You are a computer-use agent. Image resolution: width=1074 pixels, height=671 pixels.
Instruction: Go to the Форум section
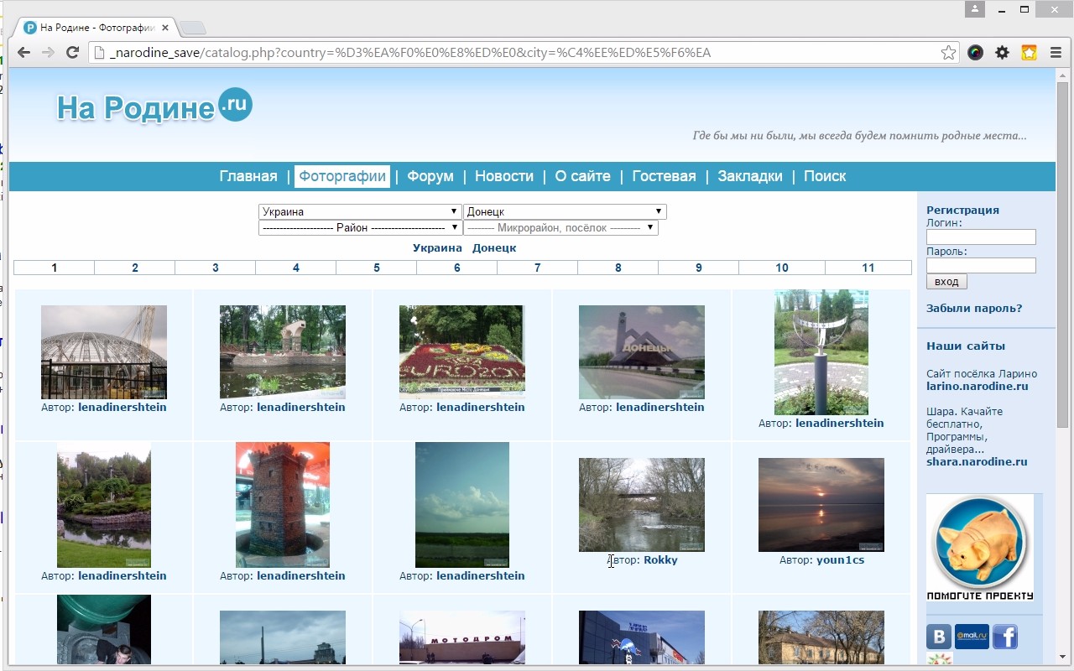coord(430,176)
